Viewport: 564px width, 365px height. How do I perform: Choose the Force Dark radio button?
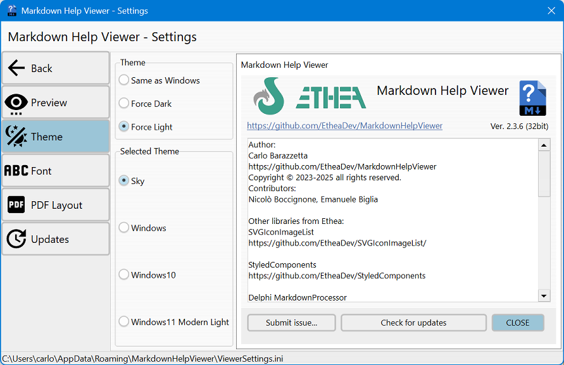tap(124, 104)
